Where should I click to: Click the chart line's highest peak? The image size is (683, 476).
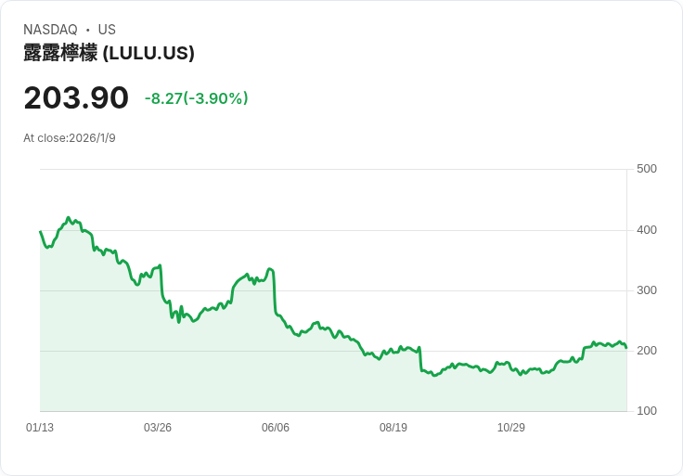coord(69,218)
